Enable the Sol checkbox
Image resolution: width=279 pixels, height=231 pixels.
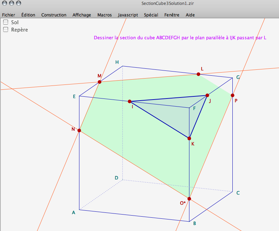(6, 22)
